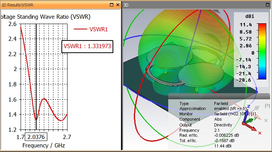Click the gray Phi axis label
The height and width of the screenshot is (152, 272).
pos(267,106)
